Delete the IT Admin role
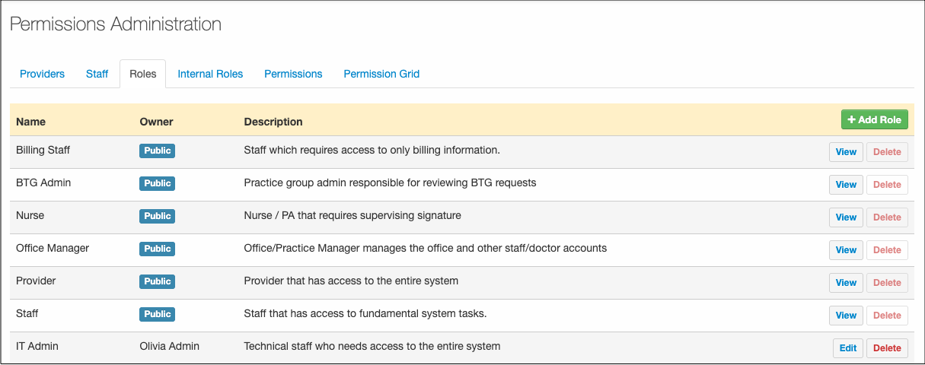 pyautogui.click(x=887, y=348)
